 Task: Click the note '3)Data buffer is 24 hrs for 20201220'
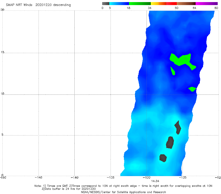tap(69, 189)
